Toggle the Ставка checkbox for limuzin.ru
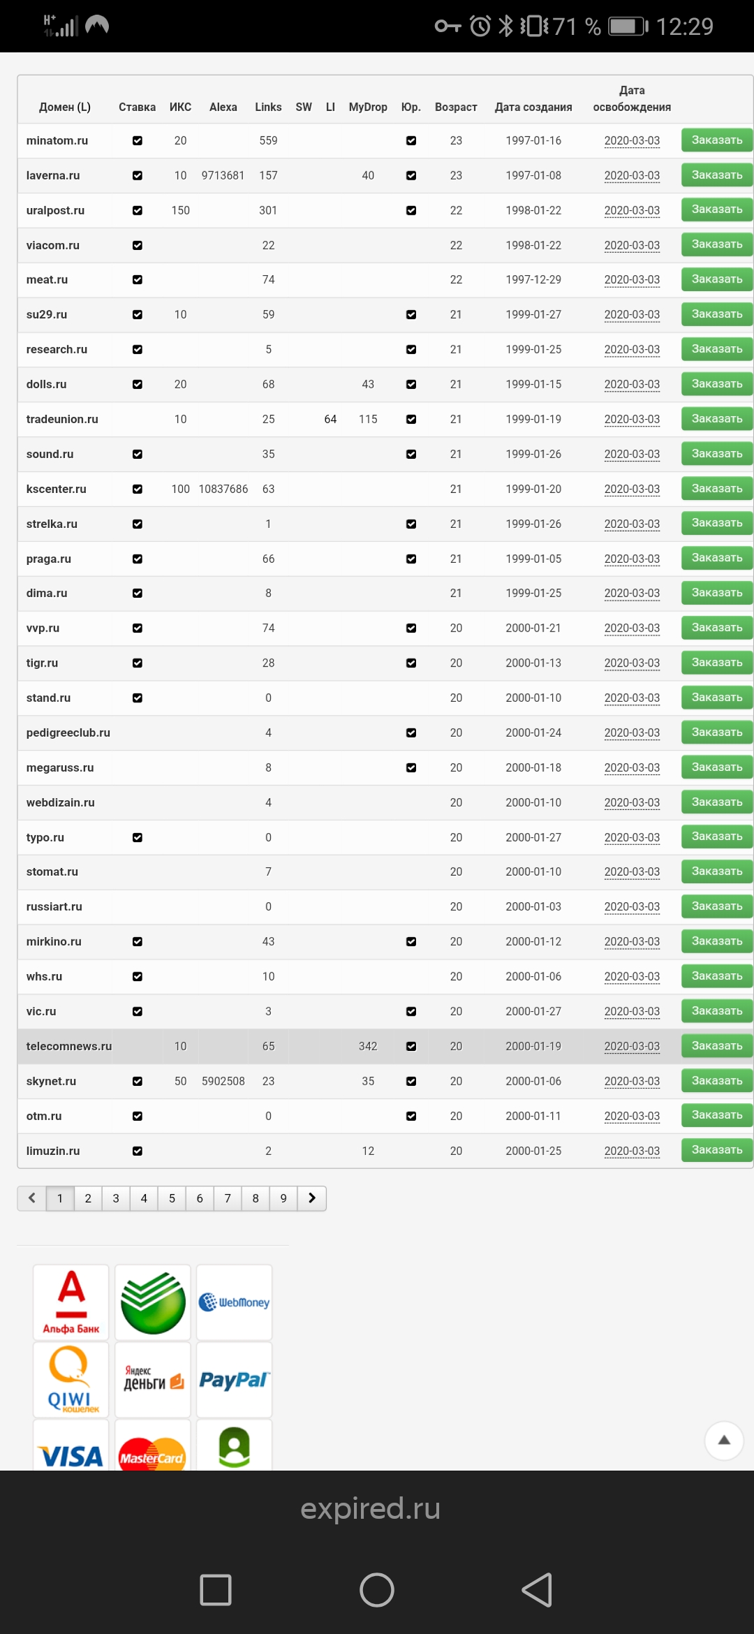This screenshot has height=1634, width=754. click(138, 1151)
